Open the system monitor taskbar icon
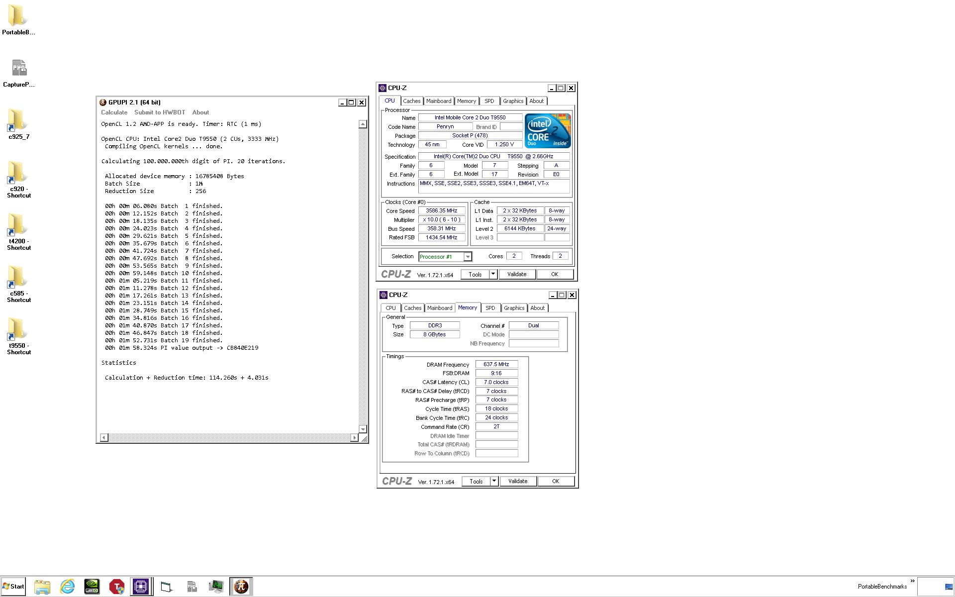The height and width of the screenshot is (597, 955). [216, 587]
